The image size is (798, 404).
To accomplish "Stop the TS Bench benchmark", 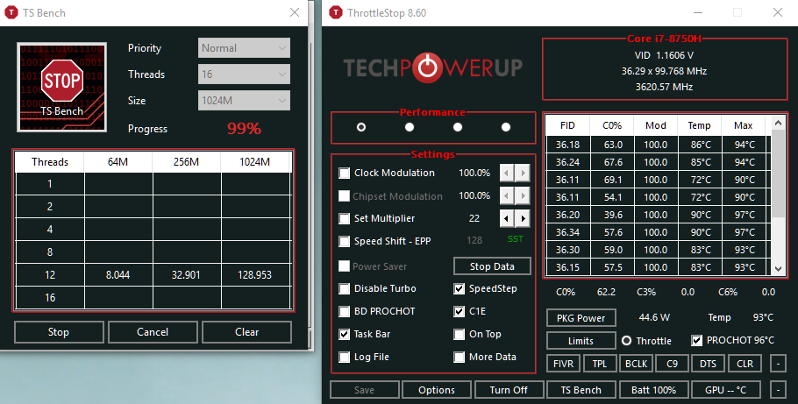I will (x=59, y=332).
